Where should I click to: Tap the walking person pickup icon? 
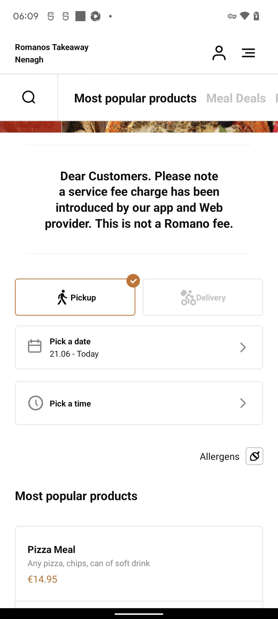click(62, 297)
